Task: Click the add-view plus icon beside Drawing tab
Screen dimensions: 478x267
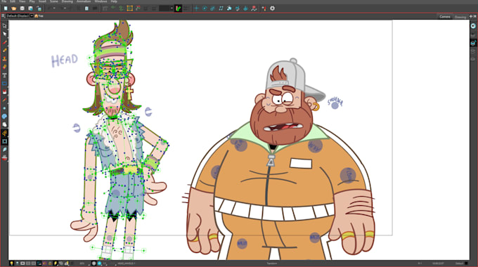Action: tap(471, 16)
